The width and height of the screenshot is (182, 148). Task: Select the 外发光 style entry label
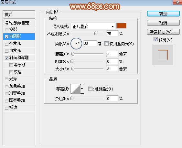(x=15, y=44)
